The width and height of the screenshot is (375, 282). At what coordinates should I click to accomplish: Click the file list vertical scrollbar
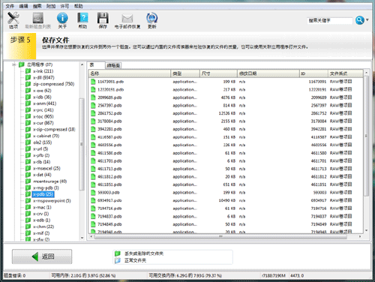366,136
